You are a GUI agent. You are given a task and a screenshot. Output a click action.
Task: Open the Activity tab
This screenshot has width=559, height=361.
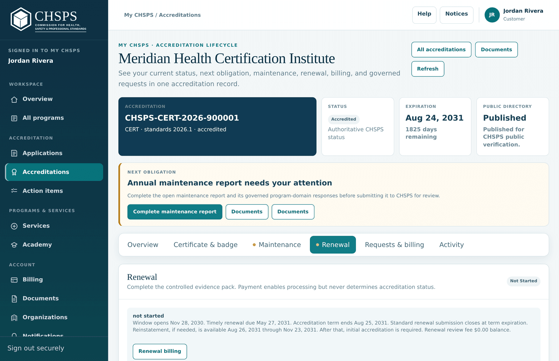[451, 245]
